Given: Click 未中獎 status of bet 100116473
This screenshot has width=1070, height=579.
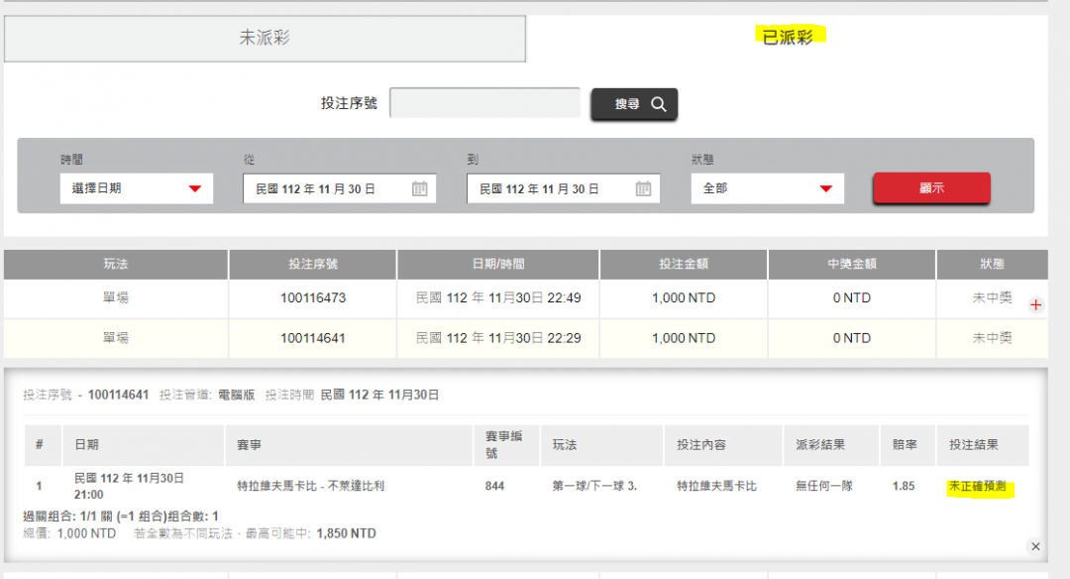Looking at the screenshot, I should pyautogui.click(x=992, y=297).
